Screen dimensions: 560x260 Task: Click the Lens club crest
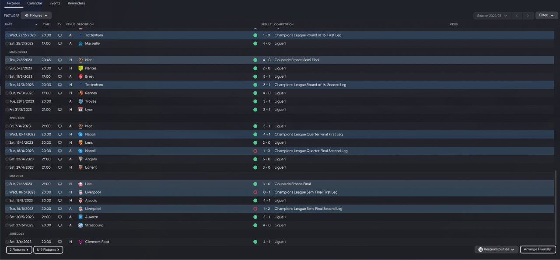tap(80, 142)
